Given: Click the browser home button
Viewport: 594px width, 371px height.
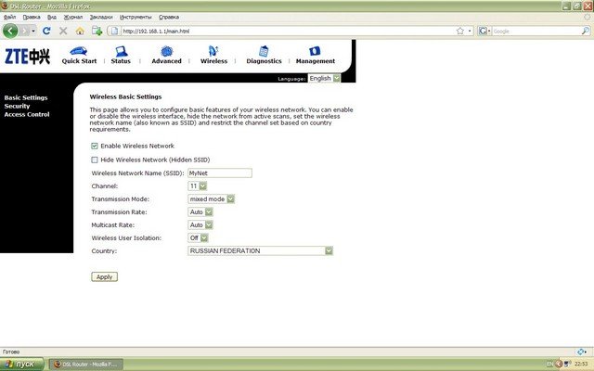Looking at the screenshot, I should (x=80, y=31).
